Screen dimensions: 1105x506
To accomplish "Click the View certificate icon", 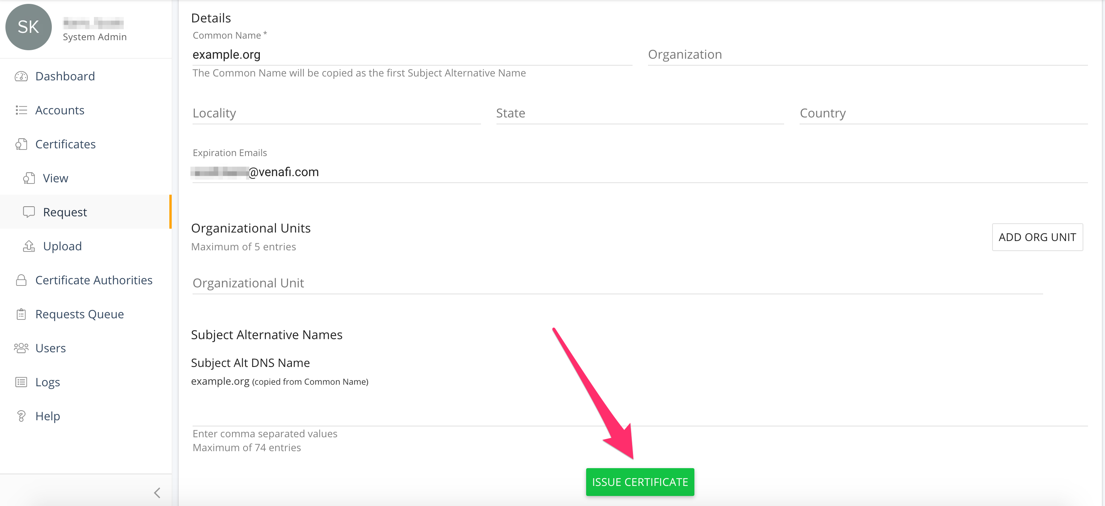I will tap(29, 178).
